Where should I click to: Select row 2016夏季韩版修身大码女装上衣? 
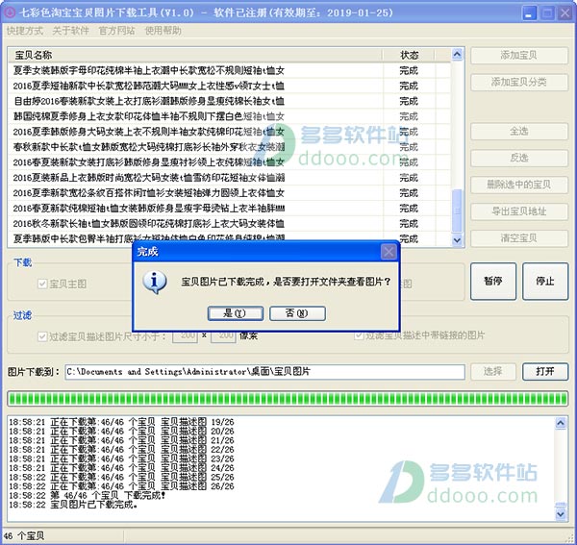(229, 132)
